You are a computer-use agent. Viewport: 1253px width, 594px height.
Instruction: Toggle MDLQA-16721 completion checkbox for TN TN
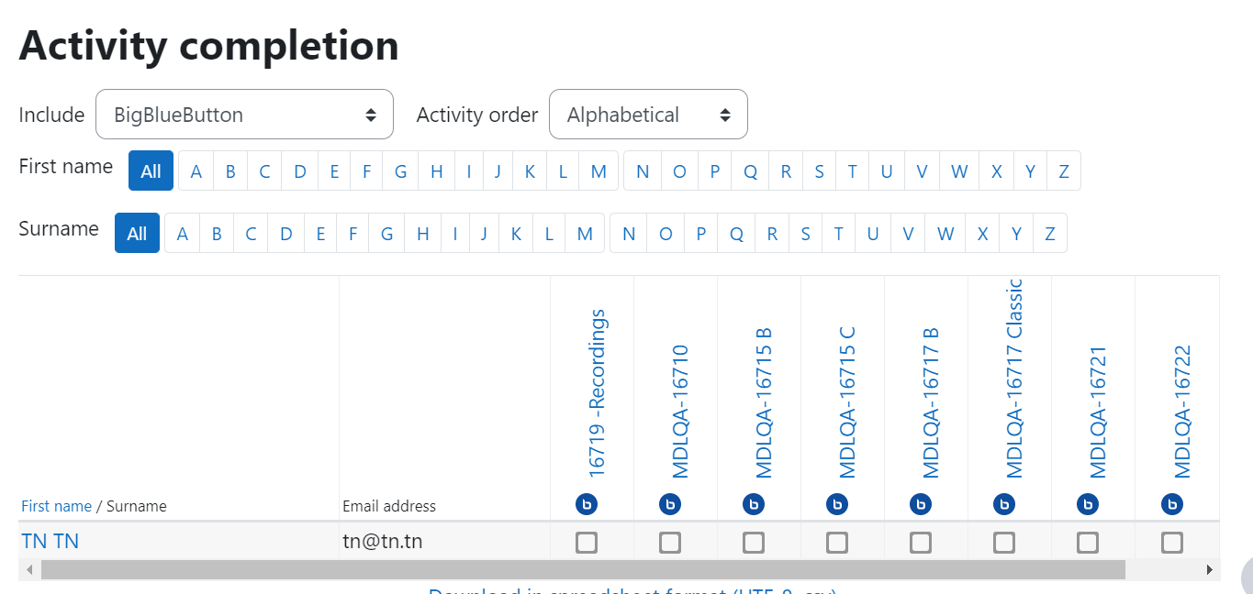pos(1088,543)
